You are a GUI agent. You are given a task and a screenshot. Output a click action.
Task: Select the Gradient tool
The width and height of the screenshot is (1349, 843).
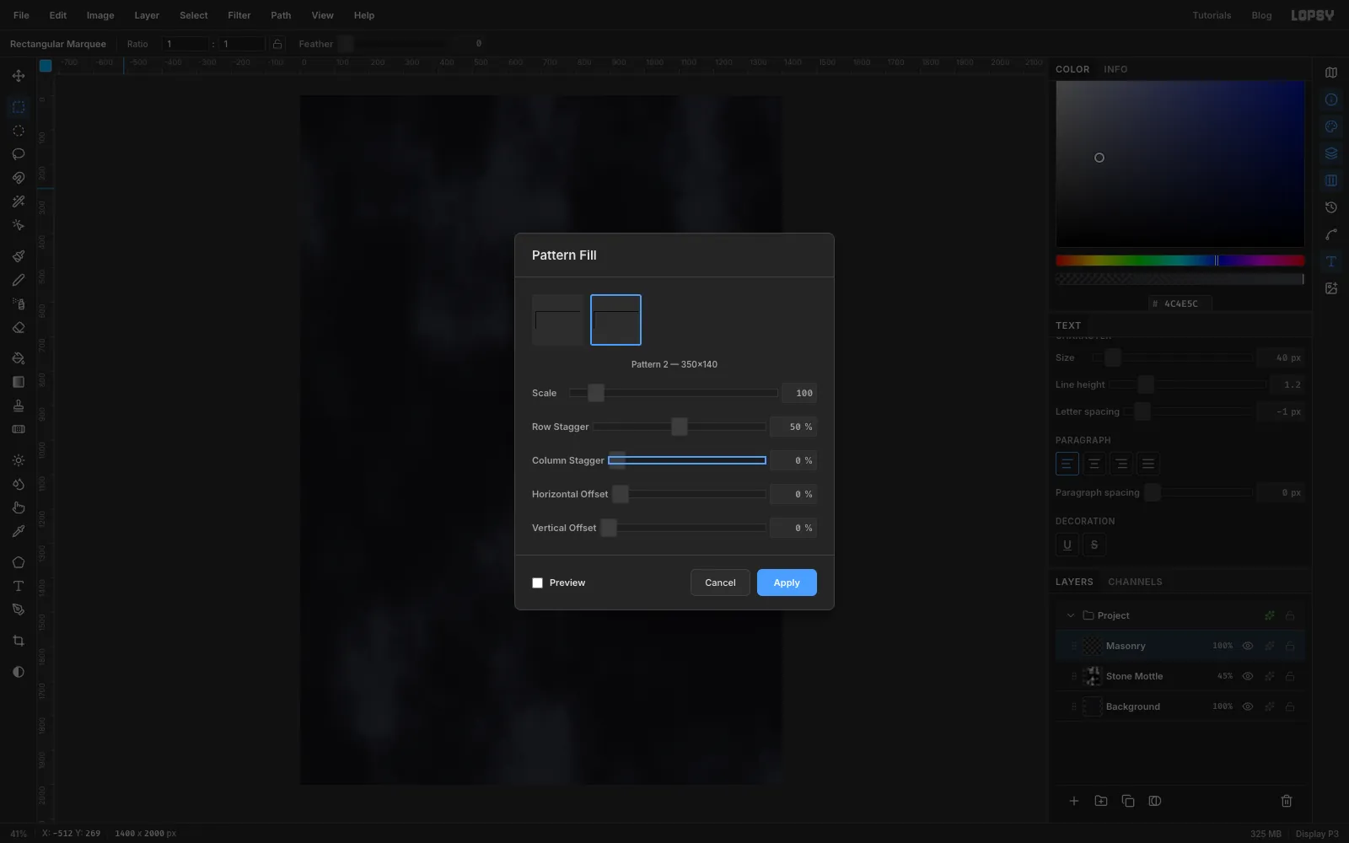(18, 382)
